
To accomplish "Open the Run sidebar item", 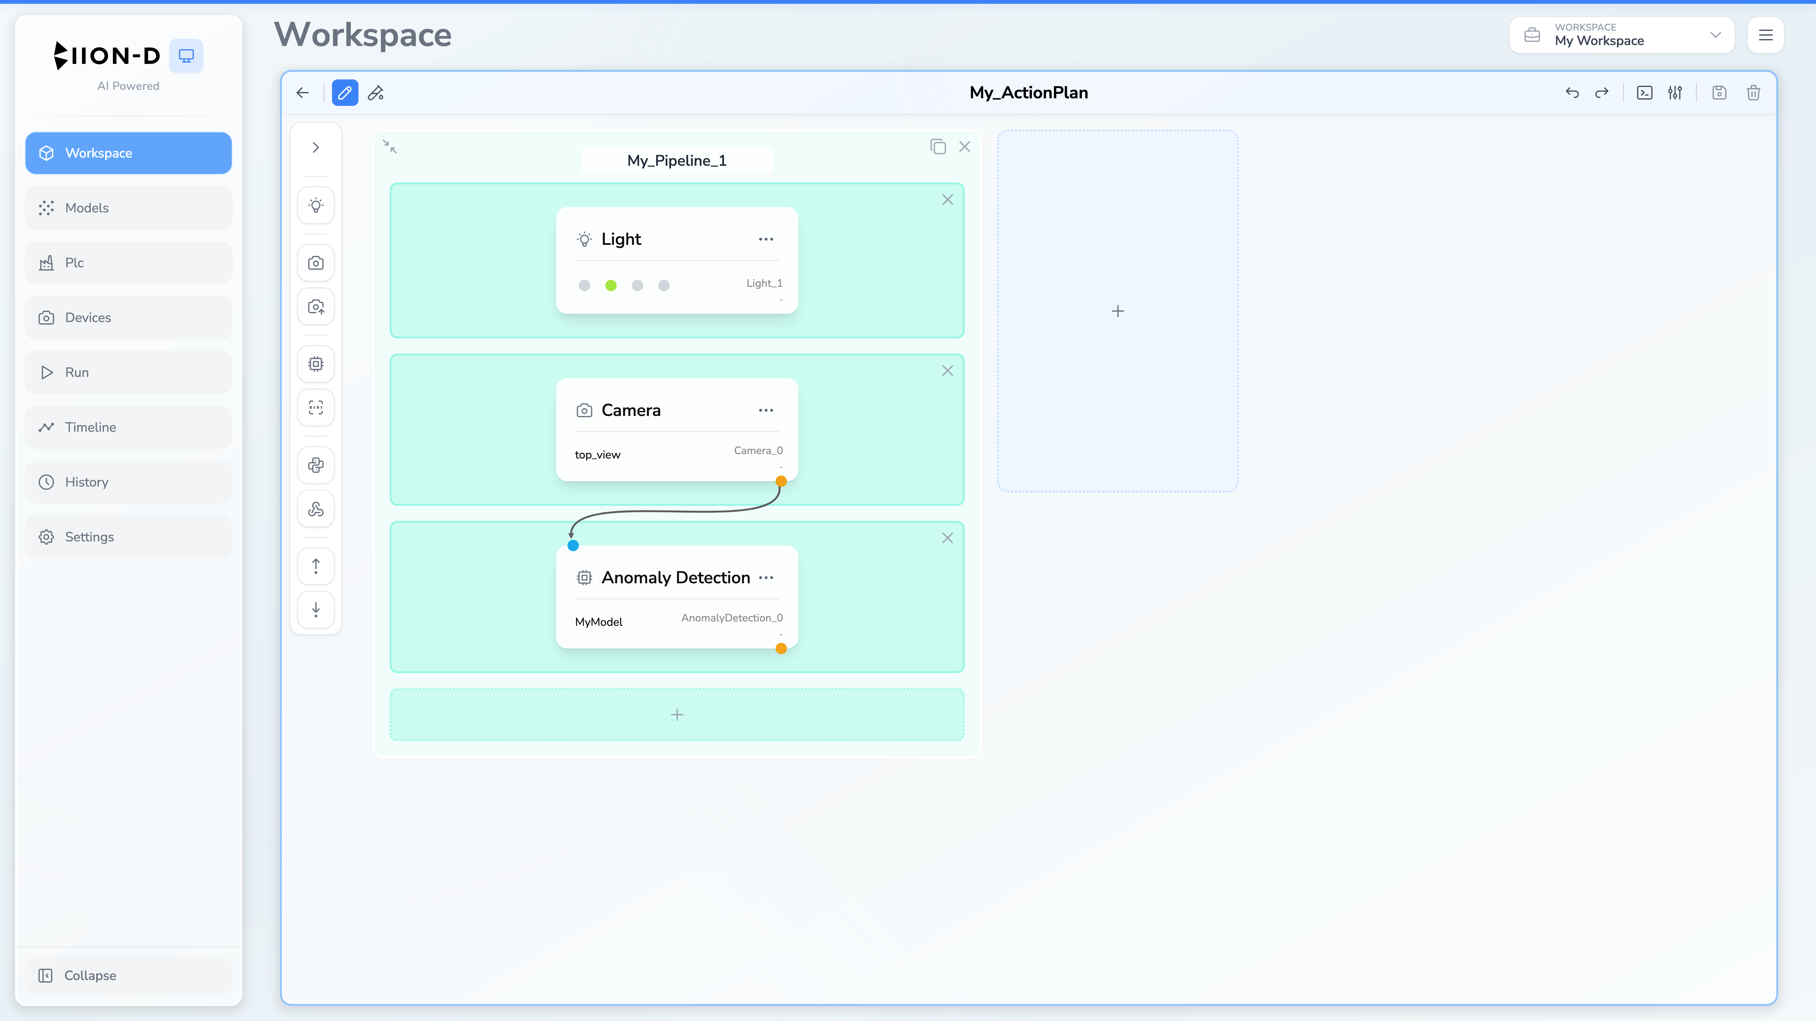I will (x=128, y=372).
